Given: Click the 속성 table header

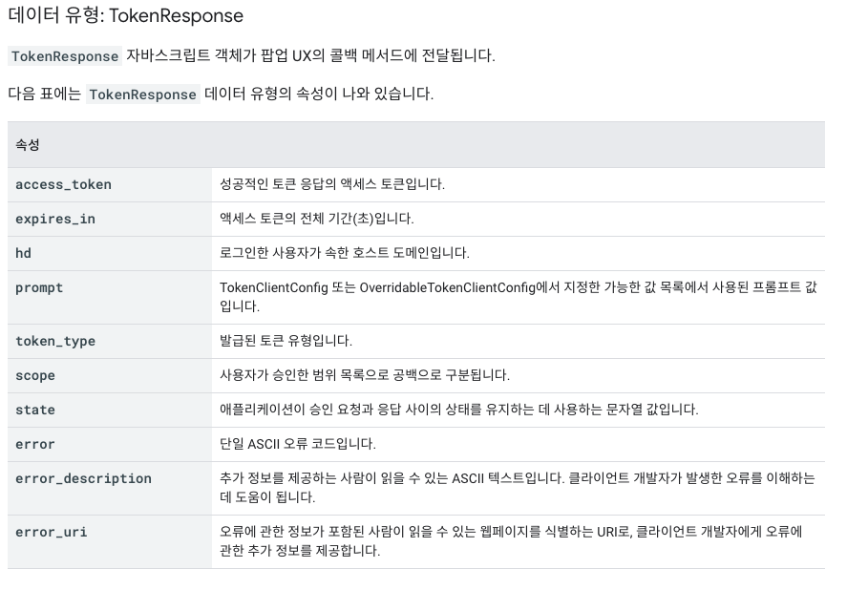Looking at the screenshot, I should [28, 145].
